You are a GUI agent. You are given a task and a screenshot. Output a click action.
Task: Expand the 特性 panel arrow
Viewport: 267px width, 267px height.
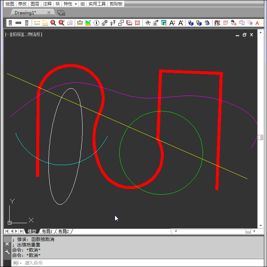75,4
